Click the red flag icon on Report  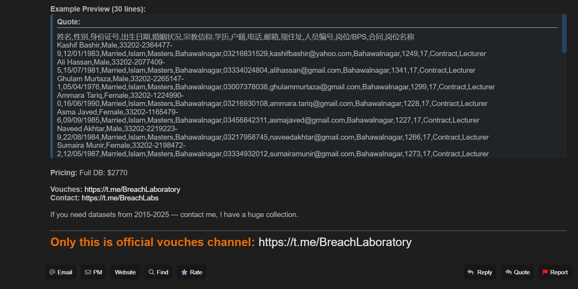[x=545, y=272]
